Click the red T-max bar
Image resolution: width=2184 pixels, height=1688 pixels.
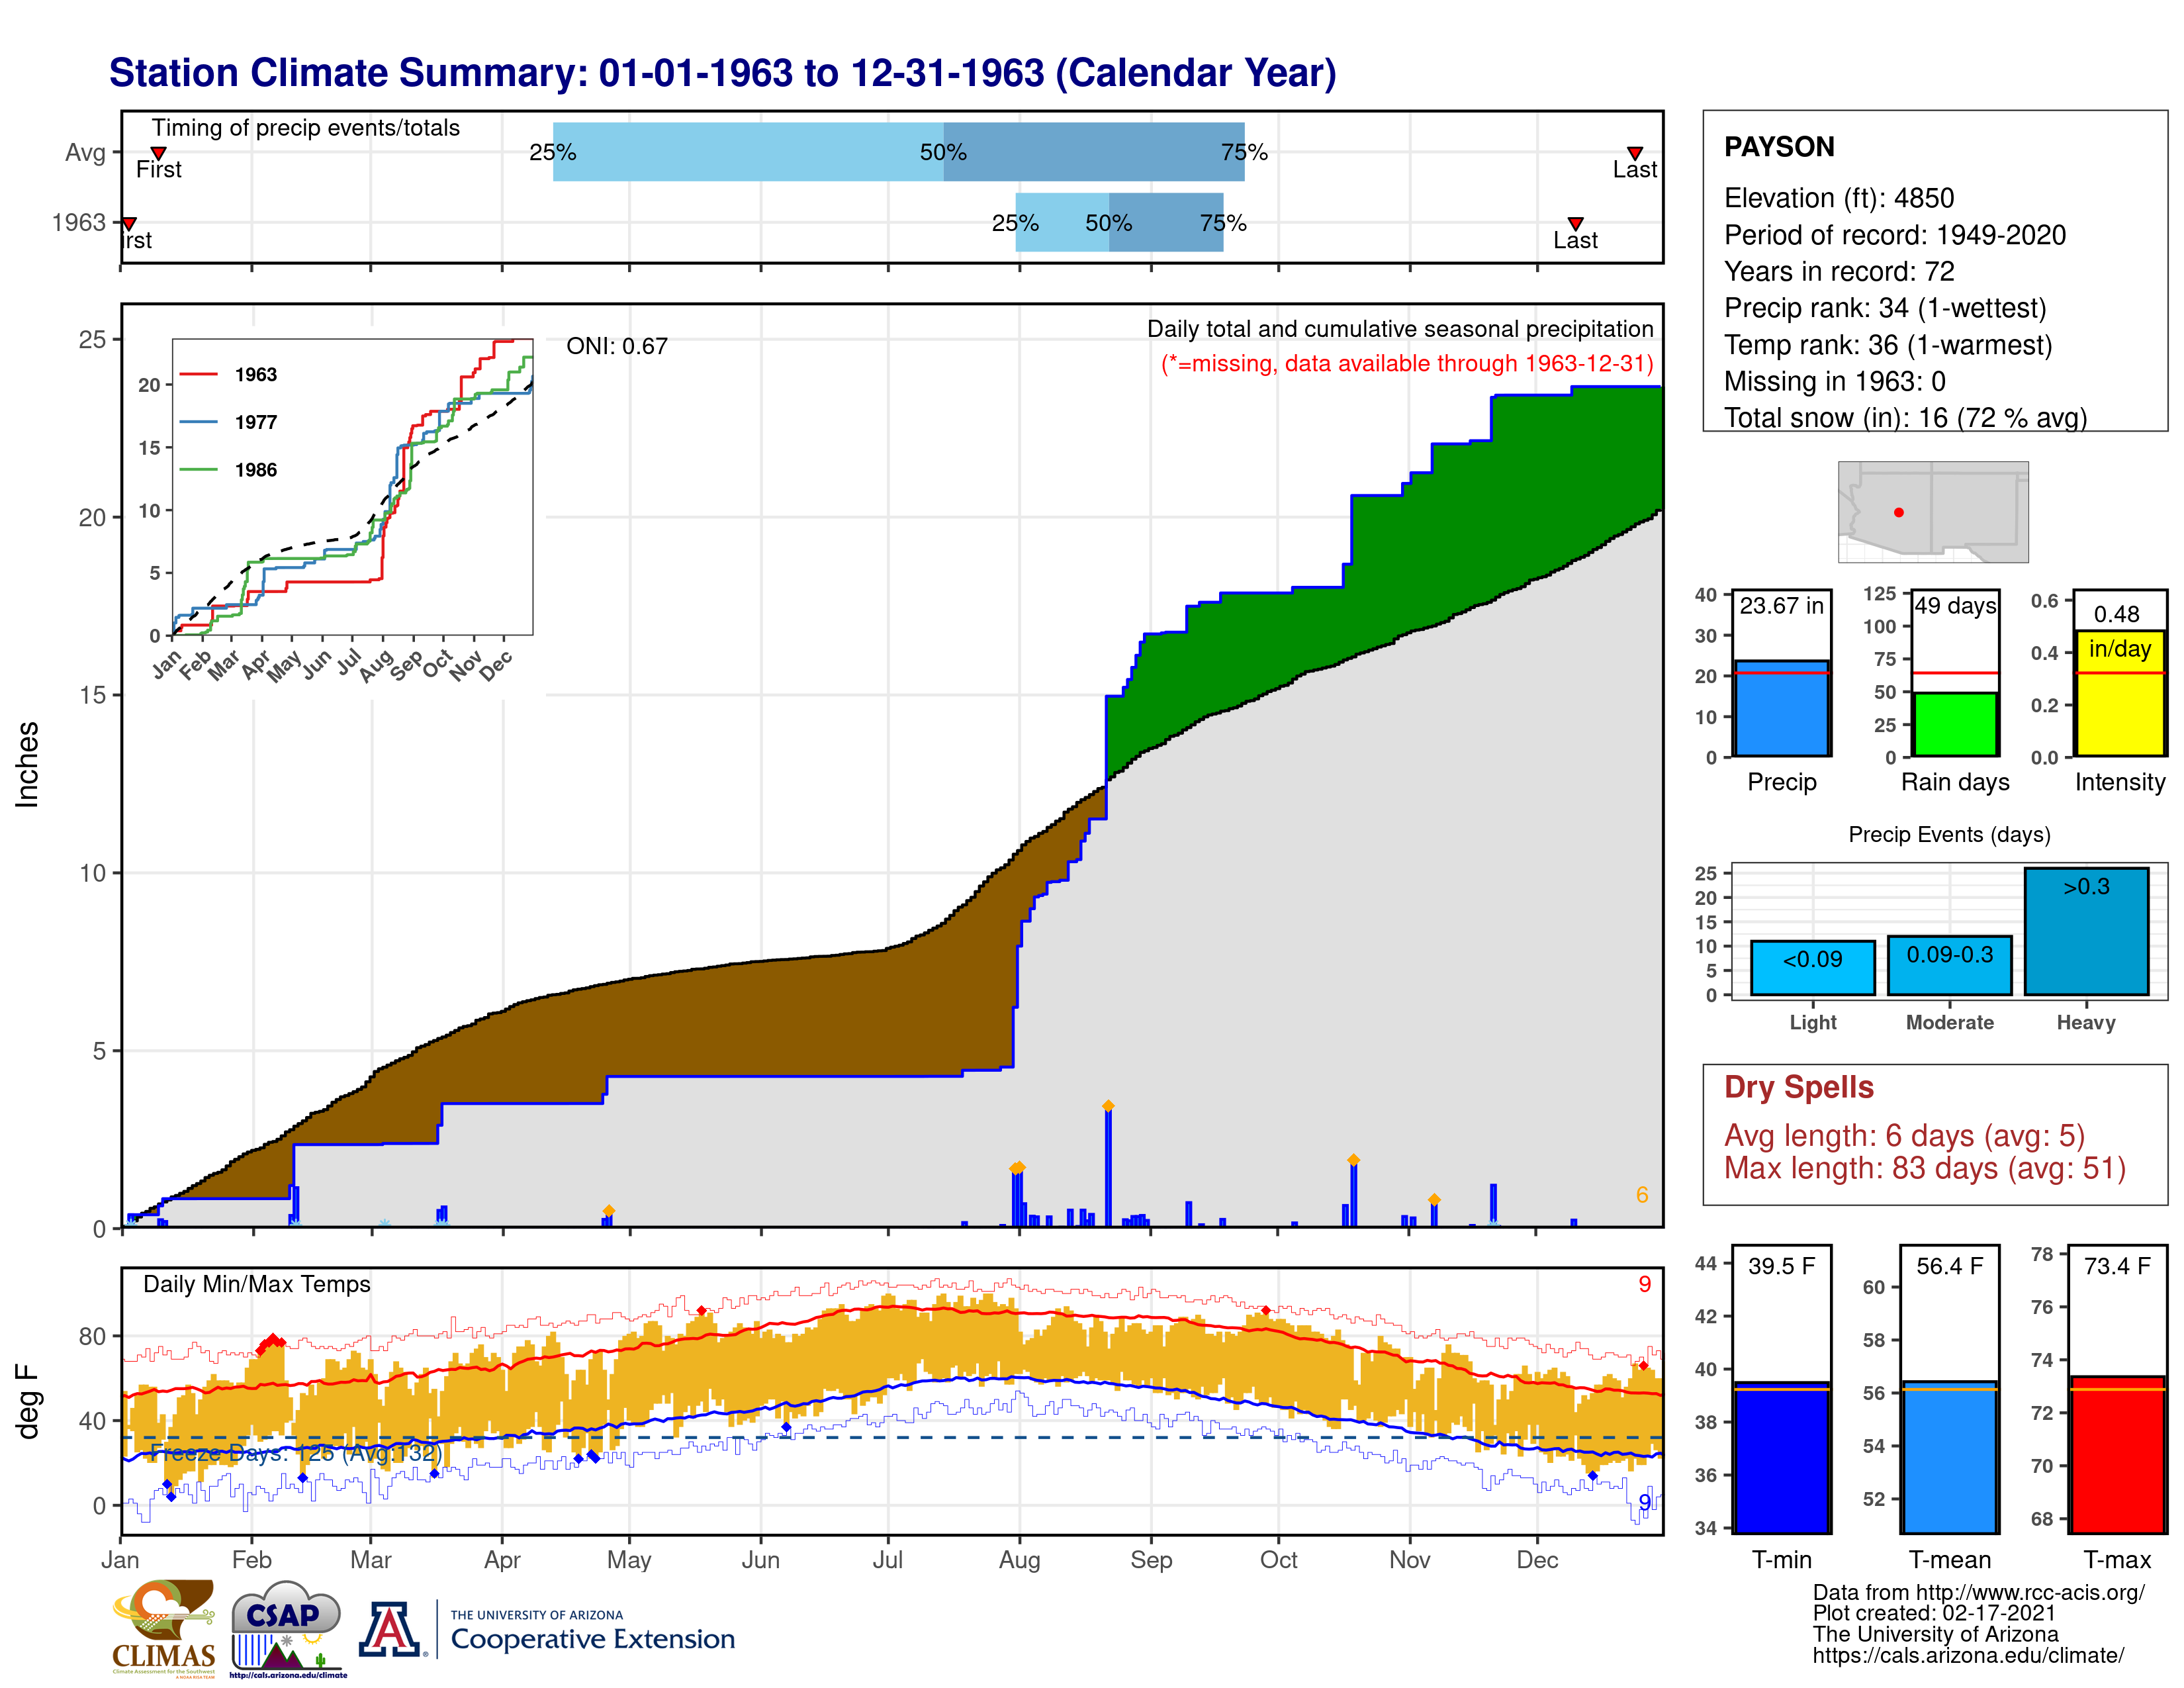tap(2117, 1454)
